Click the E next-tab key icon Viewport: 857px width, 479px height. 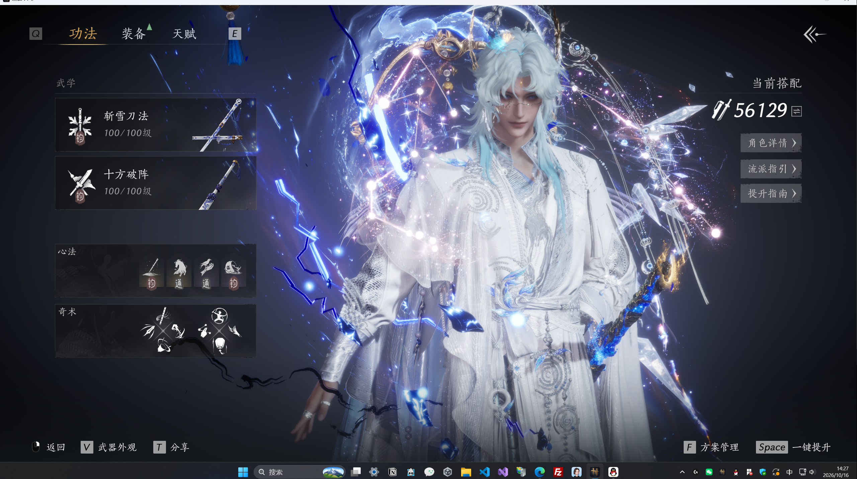pyautogui.click(x=235, y=33)
